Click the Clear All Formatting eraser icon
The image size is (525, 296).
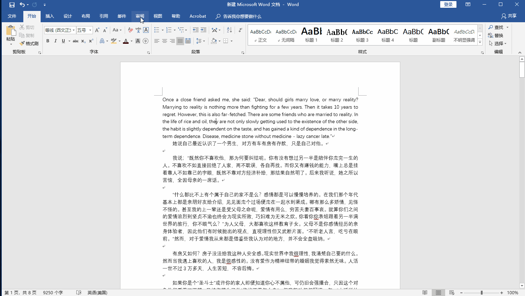pyautogui.click(x=130, y=30)
